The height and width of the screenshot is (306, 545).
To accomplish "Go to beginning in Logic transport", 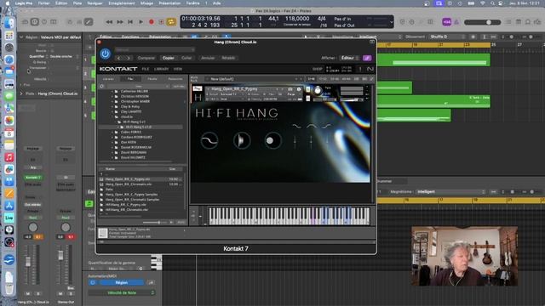I will 130,22.
